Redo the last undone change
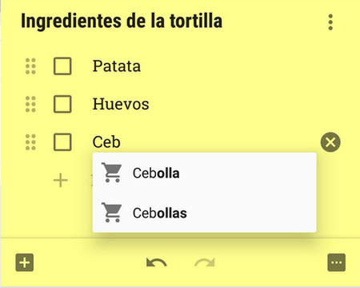The height and width of the screenshot is (288, 360). (x=205, y=262)
